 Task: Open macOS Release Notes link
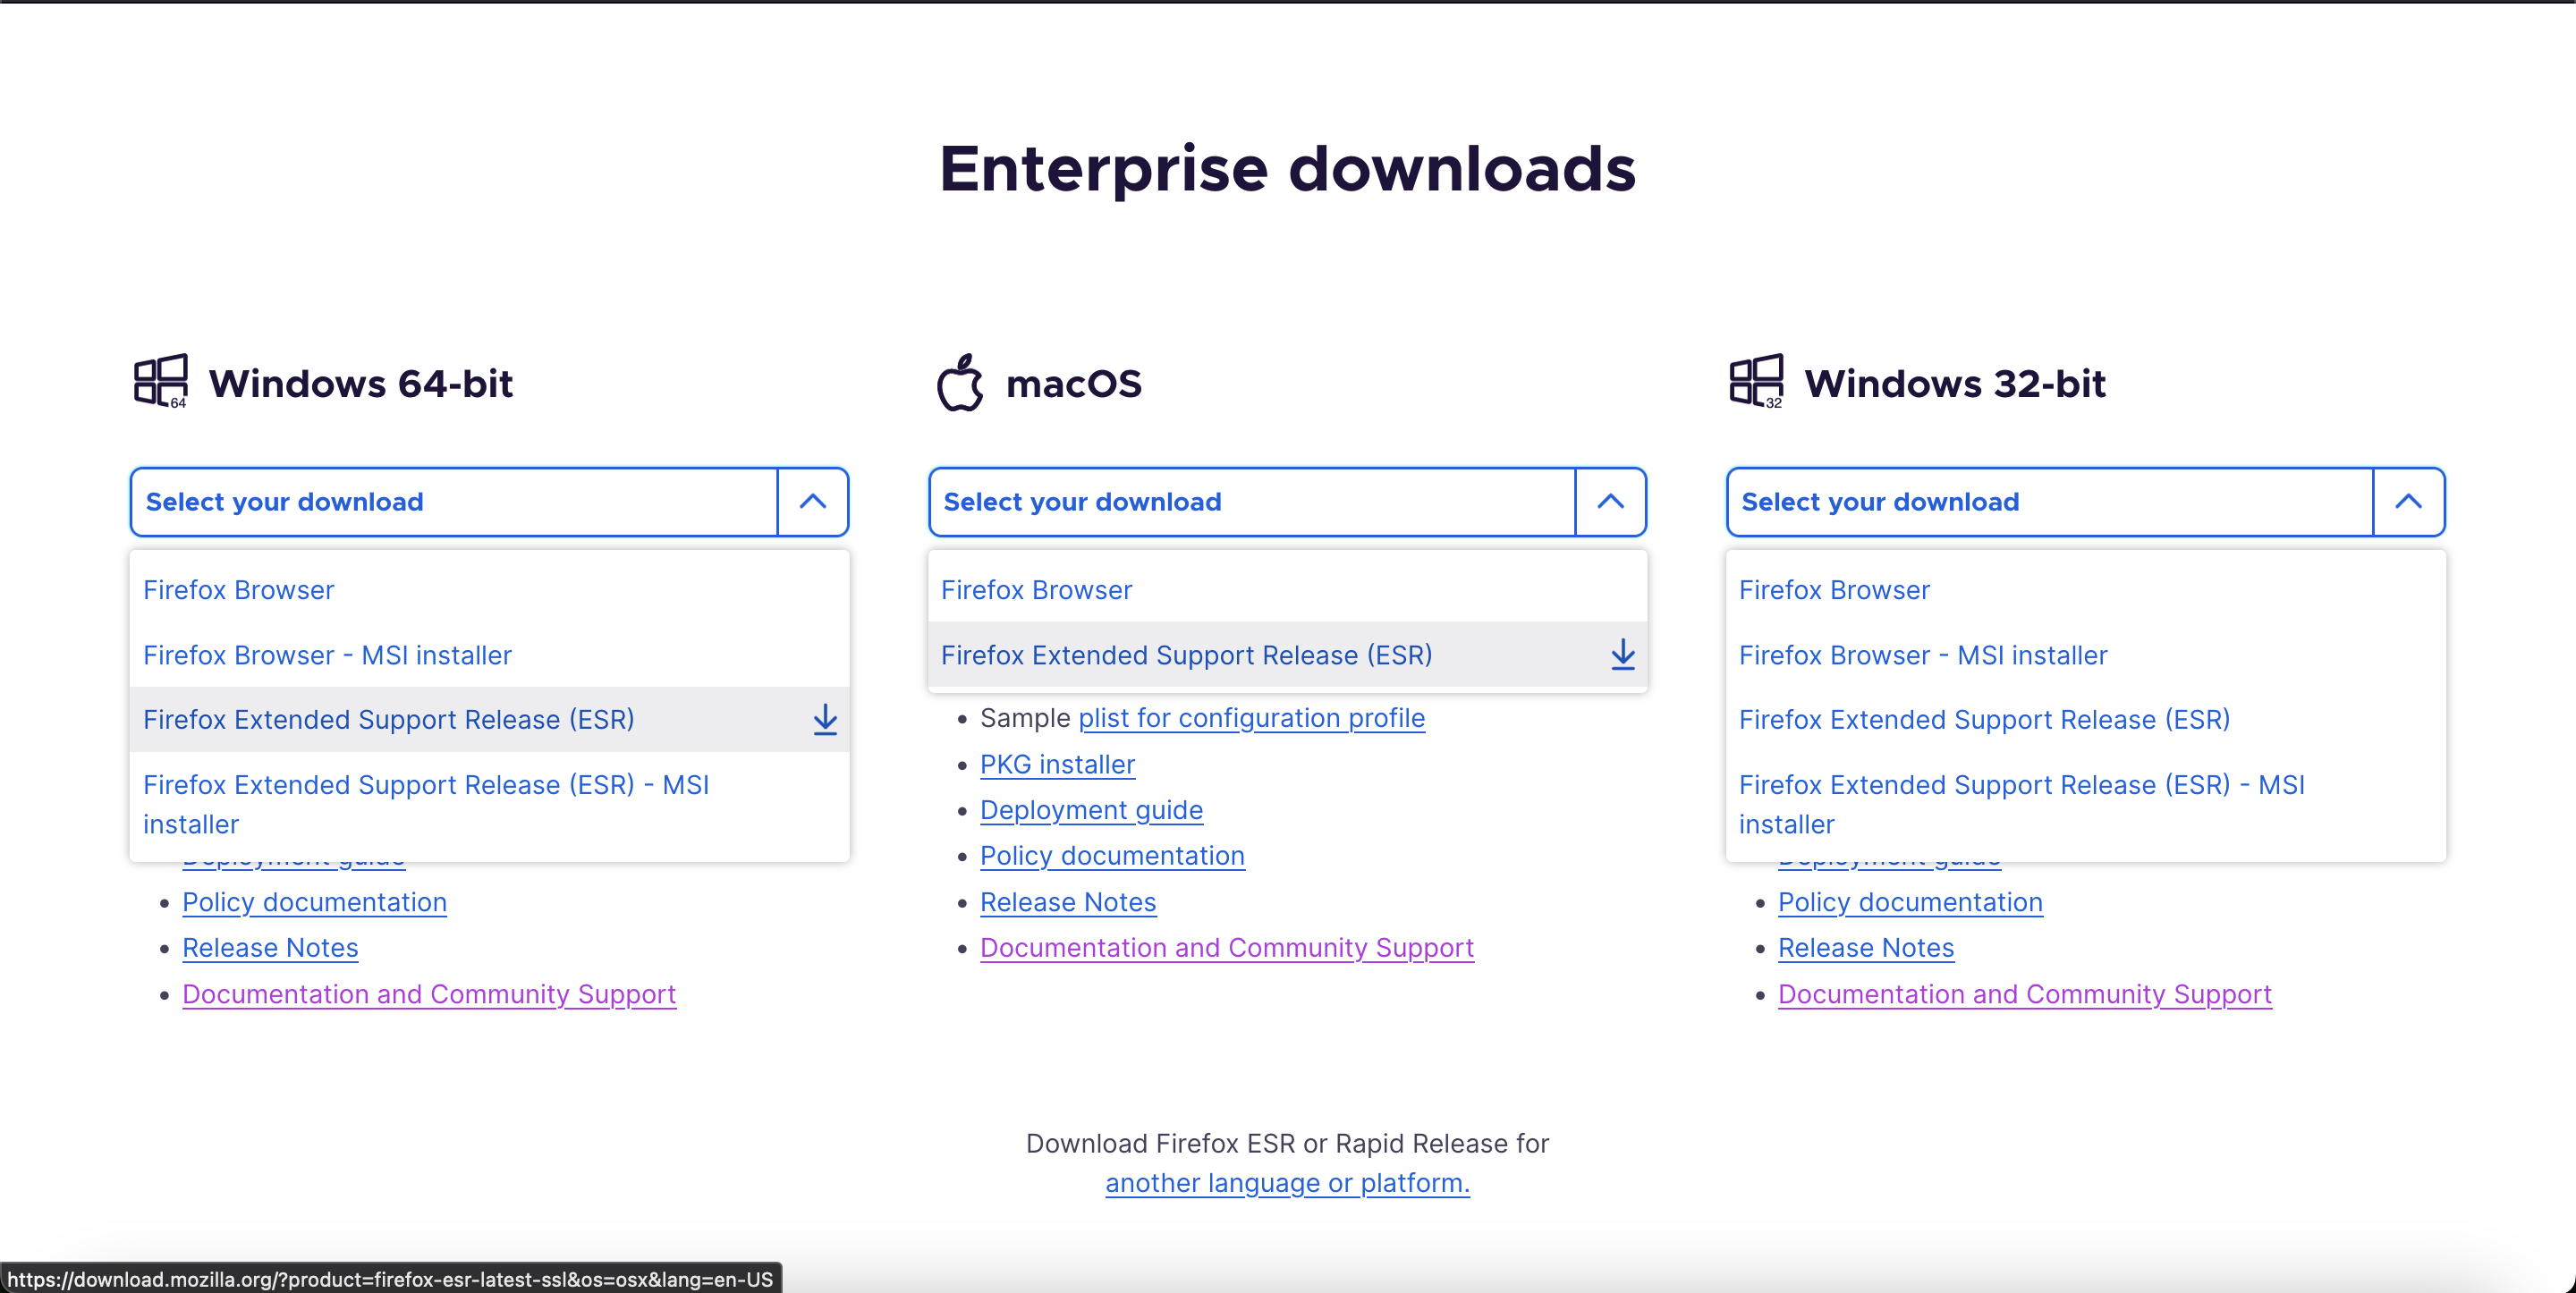coord(1068,902)
